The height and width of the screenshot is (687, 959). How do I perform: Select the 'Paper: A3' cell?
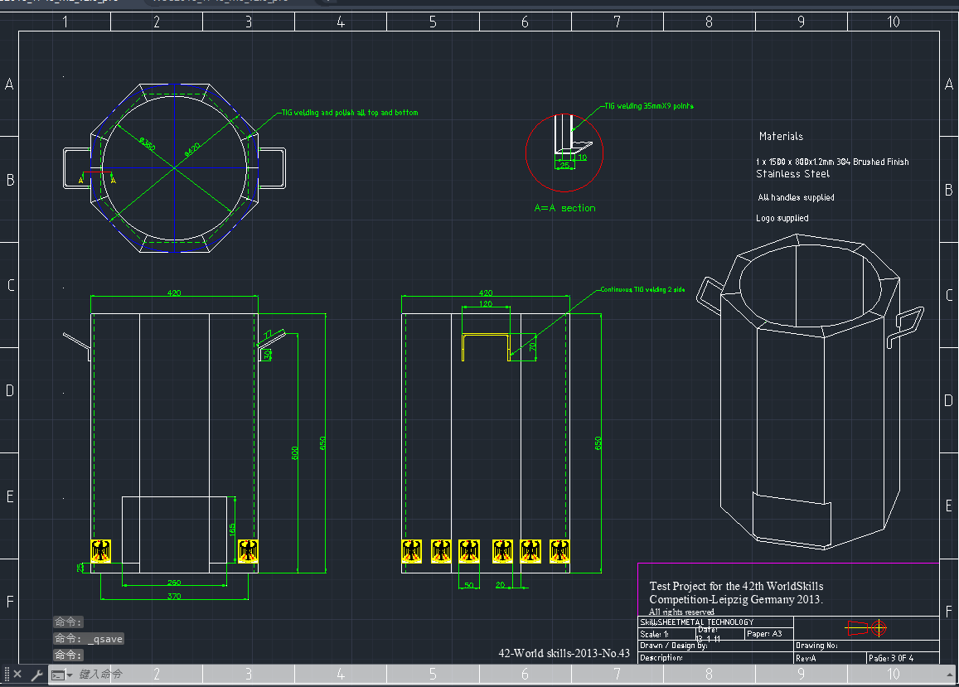click(769, 634)
